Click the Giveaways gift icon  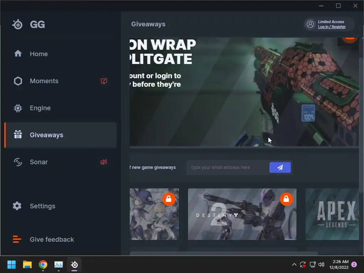pos(18,134)
